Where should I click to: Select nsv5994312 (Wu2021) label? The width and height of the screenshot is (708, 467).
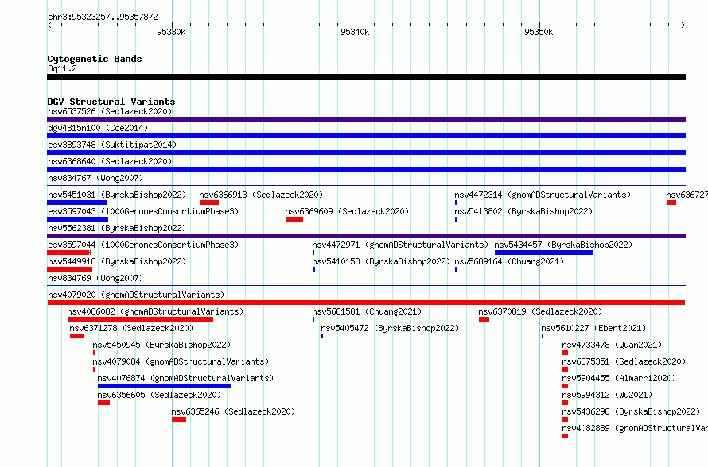tap(607, 395)
